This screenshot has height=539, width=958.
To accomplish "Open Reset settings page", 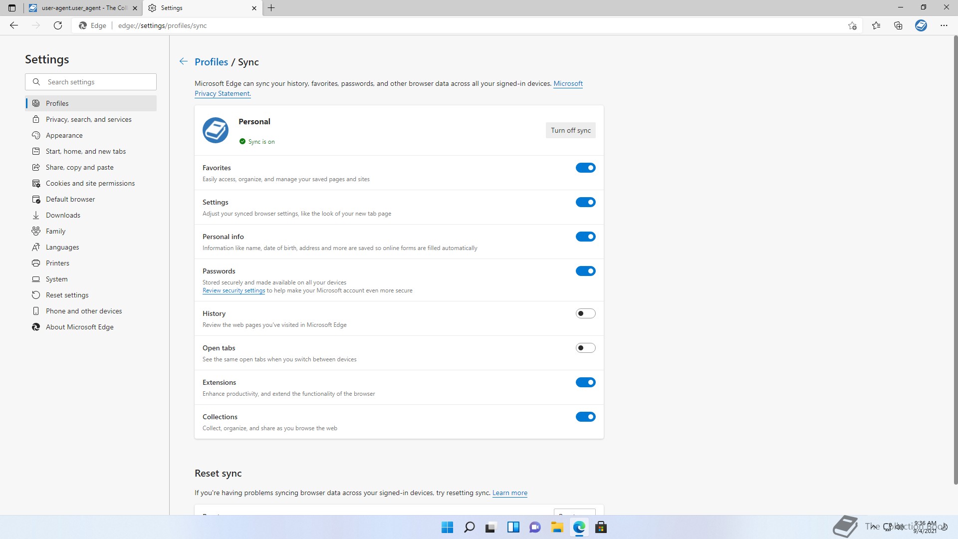I will pyautogui.click(x=91, y=295).
